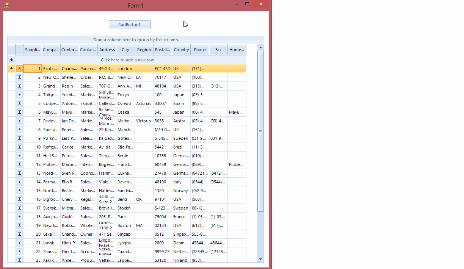Select the Victoria region cell
The image size is (464, 269).
click(x=144, y=121)
